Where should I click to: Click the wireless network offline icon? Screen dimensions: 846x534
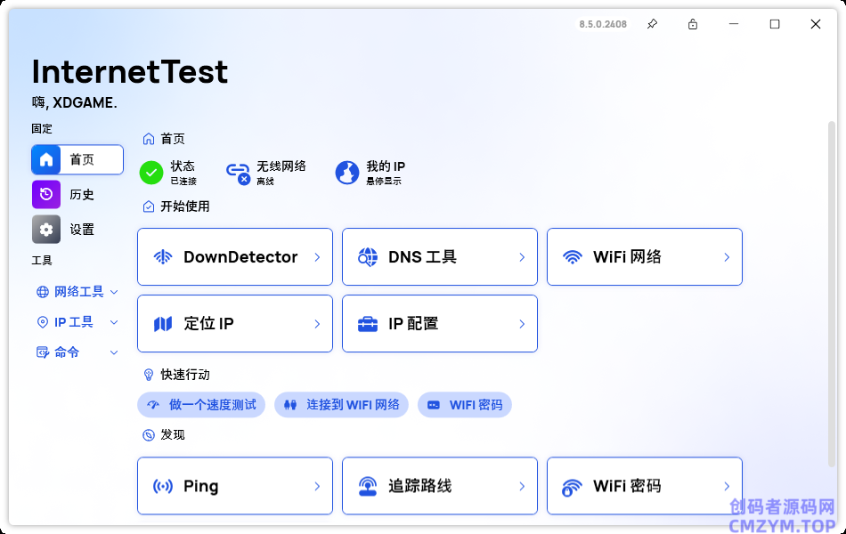click(238, 173)
